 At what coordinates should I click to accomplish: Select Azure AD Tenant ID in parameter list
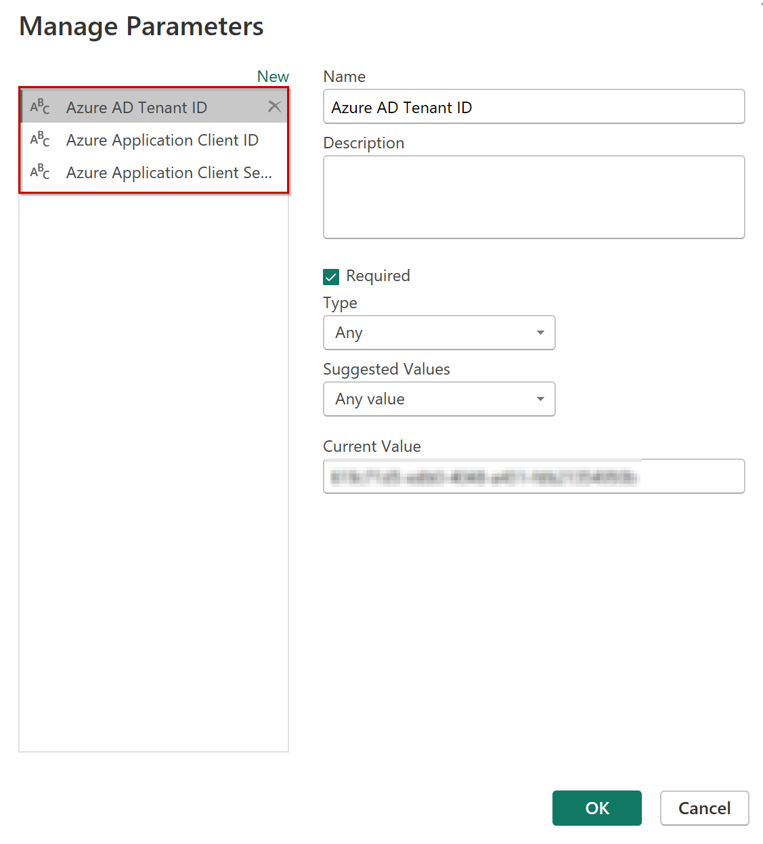(137, 108)
